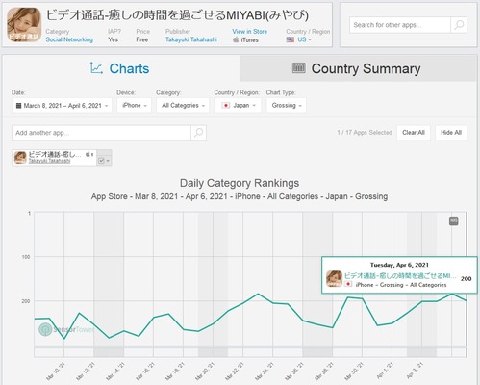Click the magnifier beside Add another app
This screenshot has width=480, height=385.
(198, 133)
